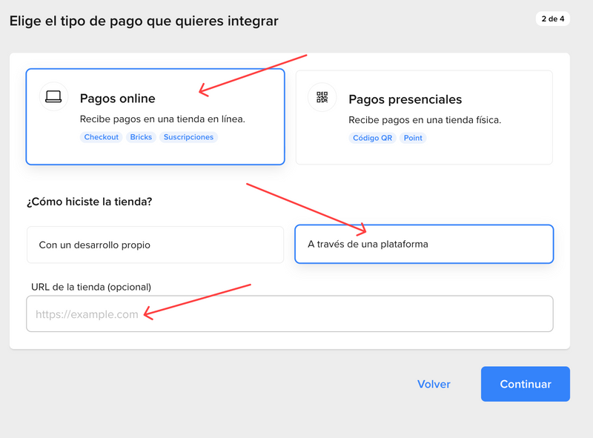Focus the URL de la tienda input field
Image resolution: width=593 pixels, height=438 pixels.
click(290, 314)
